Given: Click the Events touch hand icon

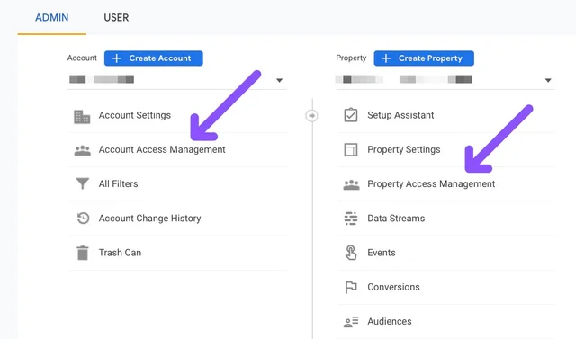Looking at the screenshot, I should click(x=351, y=253).
